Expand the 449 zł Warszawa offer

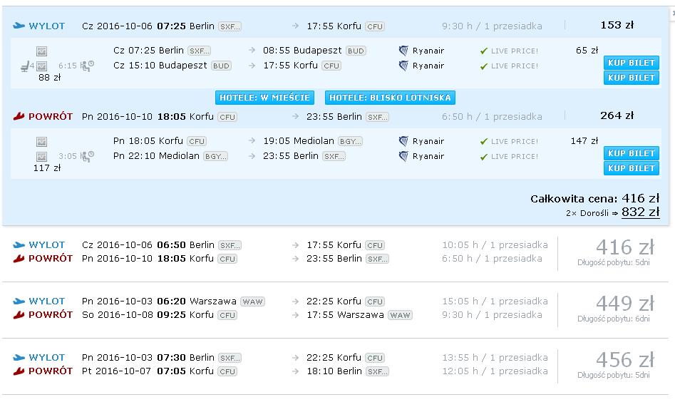pos(335,310)
